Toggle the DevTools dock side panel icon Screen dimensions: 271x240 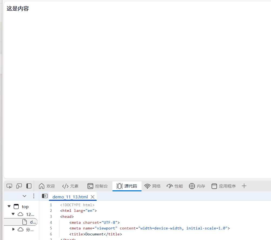(29, 186)
